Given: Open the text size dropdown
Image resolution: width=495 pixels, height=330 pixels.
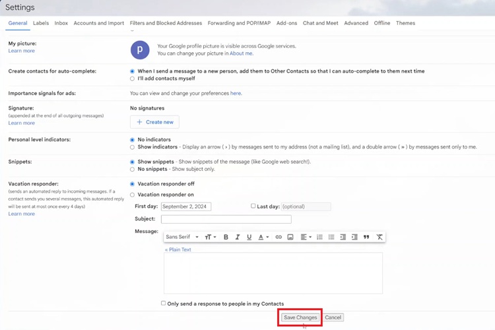Looking at the screenshot, I should coord(211,237).
